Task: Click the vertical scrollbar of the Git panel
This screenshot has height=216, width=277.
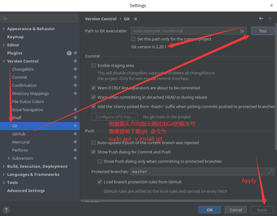Action: click(x=276, y=87)
